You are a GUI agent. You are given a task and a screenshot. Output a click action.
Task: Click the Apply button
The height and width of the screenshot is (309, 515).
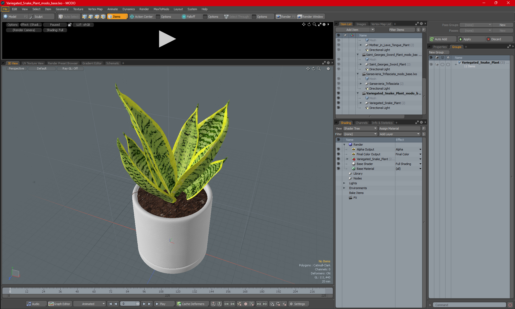[x=471, y=39]
